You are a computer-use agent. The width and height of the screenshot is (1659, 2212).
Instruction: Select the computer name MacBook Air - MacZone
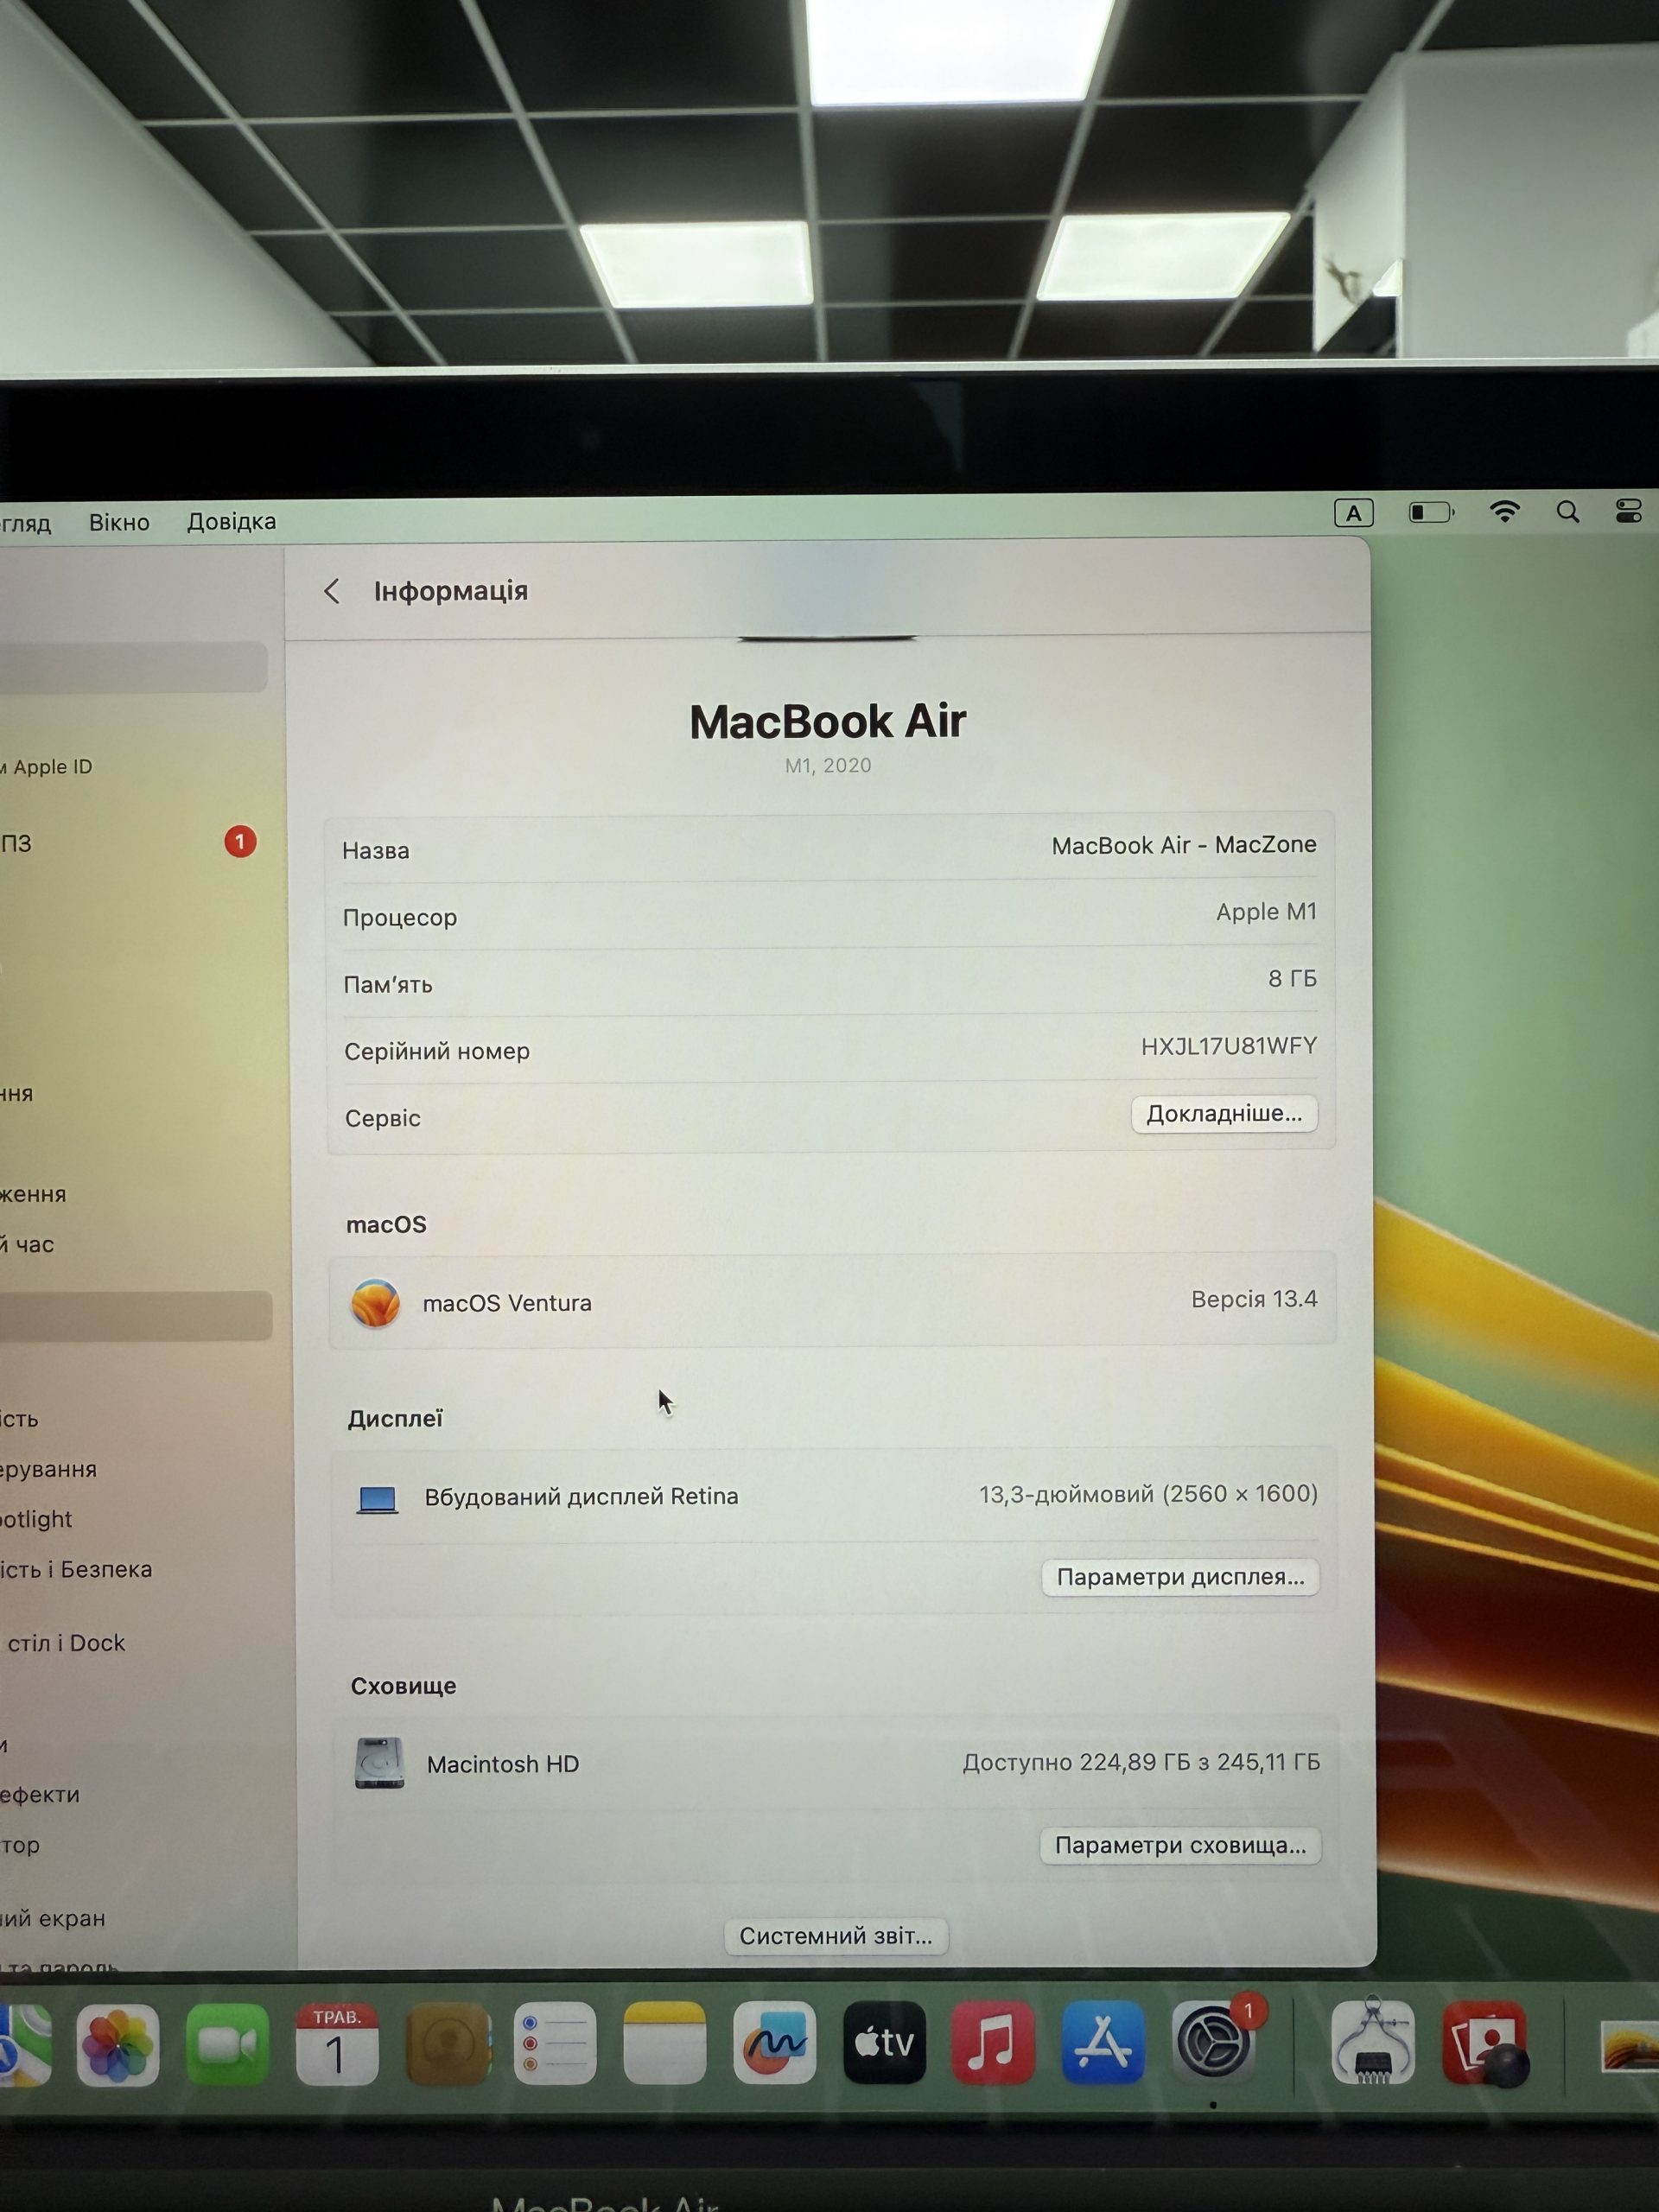point(1184,845)
